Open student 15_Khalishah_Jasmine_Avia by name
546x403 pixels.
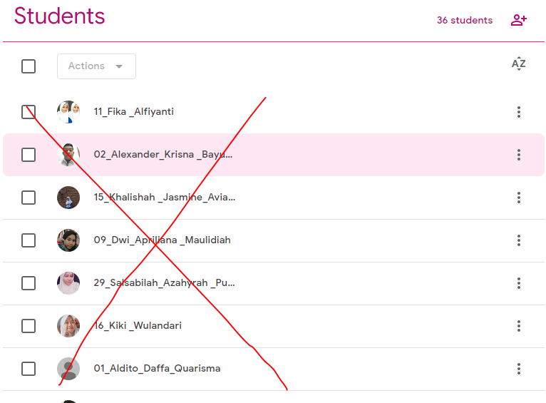tap(165, 198)
